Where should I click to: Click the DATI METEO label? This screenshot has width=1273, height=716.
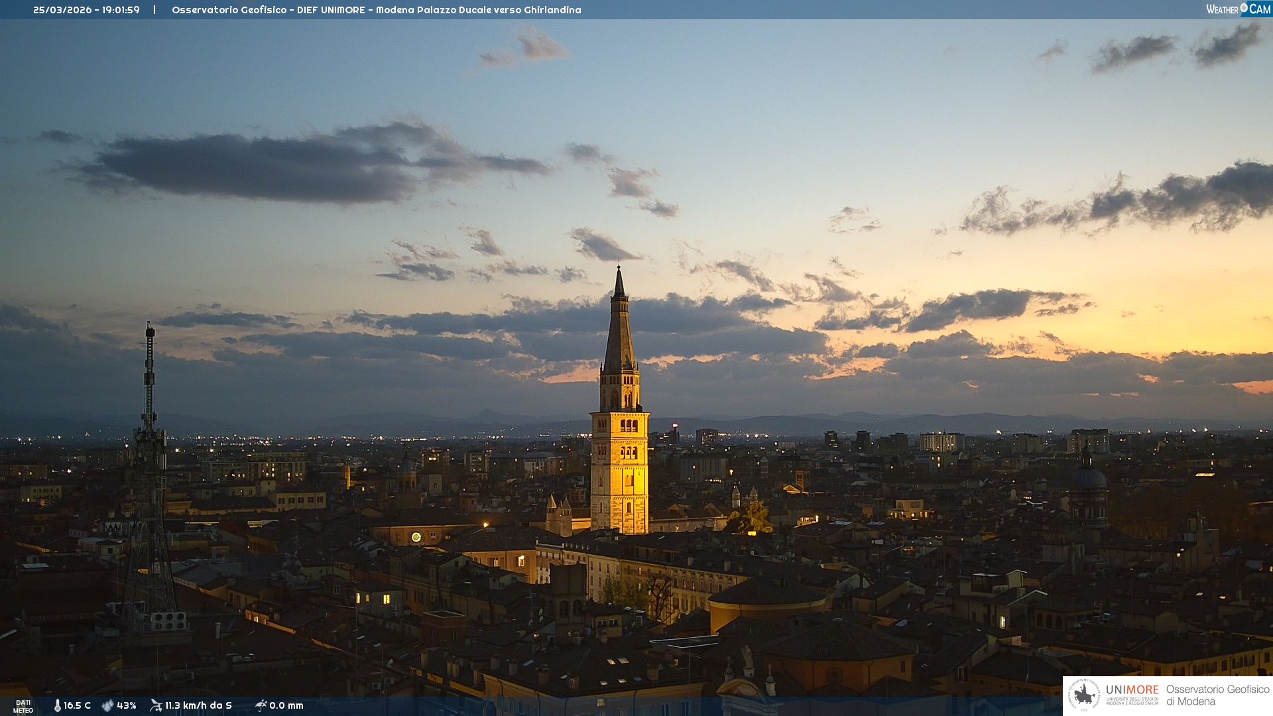(x=23, y=706)
